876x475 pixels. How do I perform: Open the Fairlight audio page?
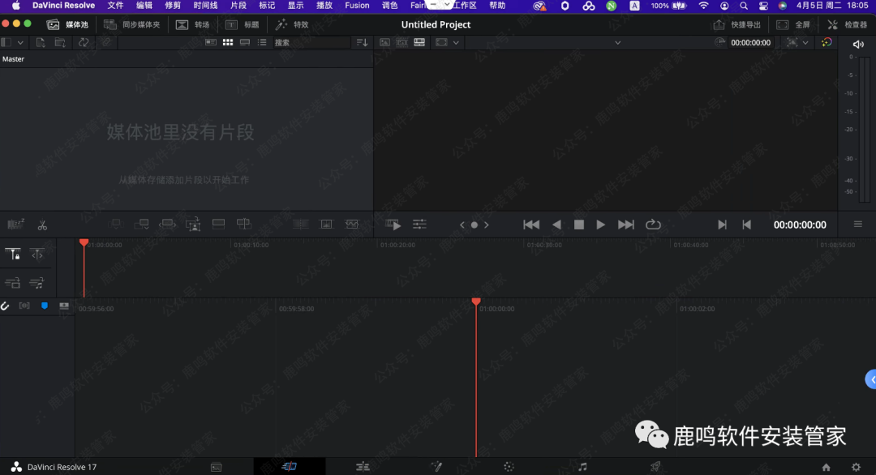pos(582,466)
